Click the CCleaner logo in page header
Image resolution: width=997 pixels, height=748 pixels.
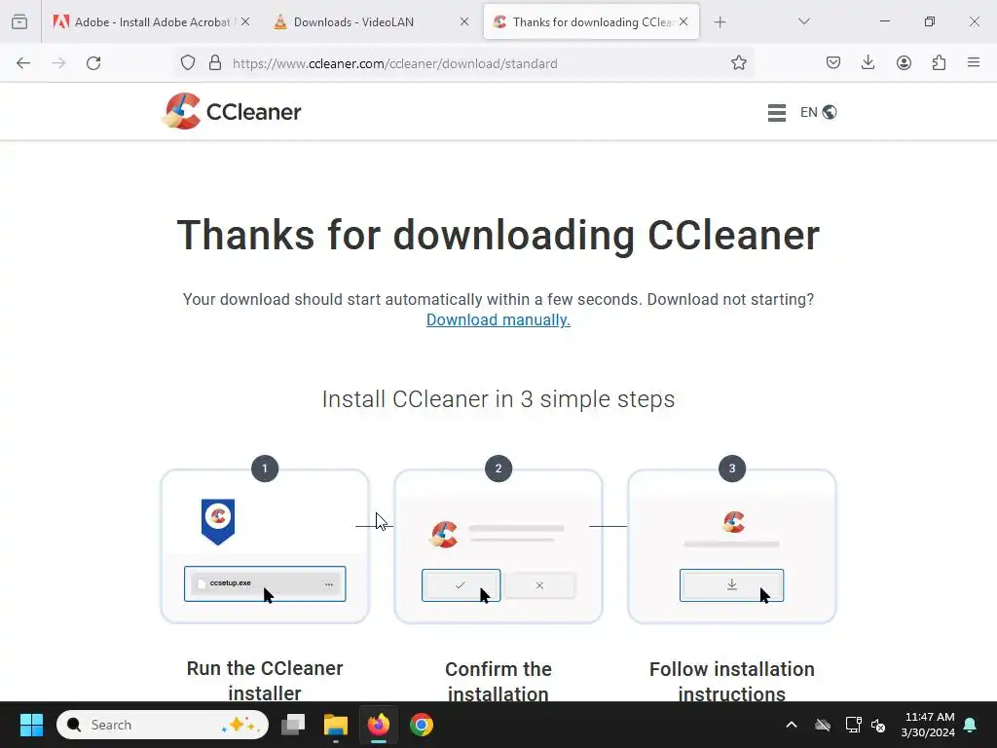click(x=231, y=111)
